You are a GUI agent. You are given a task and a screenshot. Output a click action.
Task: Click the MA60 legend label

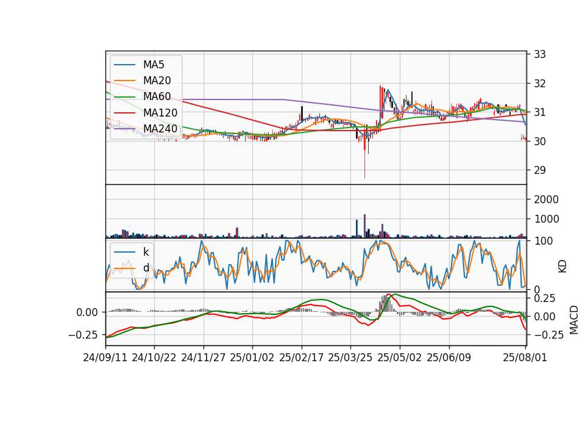pyautogui.click(x=157, y=96)
